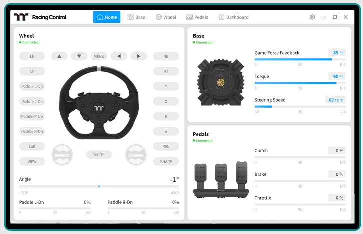Viewport: 363px width, 234px height.
Task: Click the RB wheel button indicator
Action: pos(166,56)
